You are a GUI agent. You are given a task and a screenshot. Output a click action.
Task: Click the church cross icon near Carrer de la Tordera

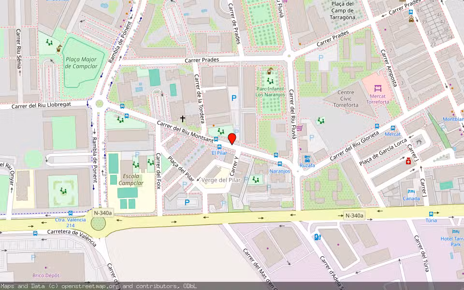183,119
